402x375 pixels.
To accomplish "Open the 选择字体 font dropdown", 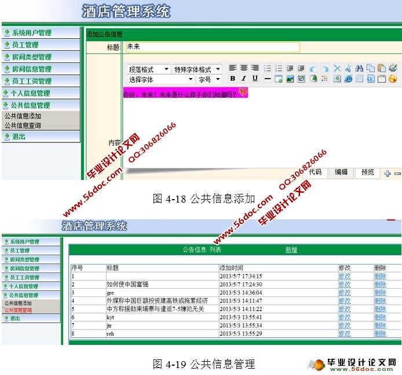I will tap(161, 79).
